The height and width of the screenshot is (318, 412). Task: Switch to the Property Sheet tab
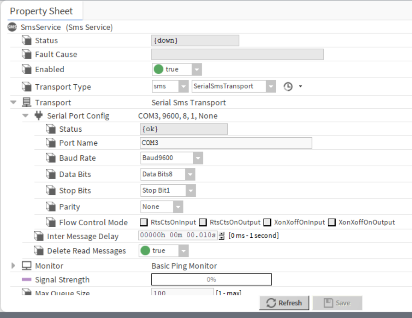point(41,11)
